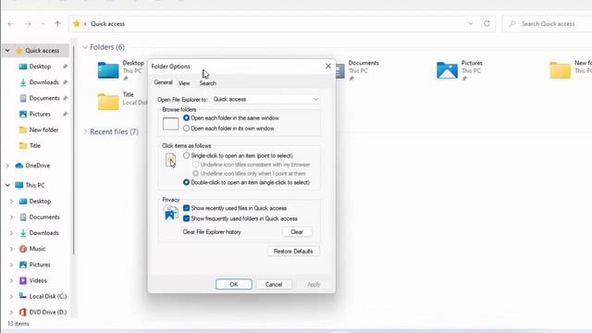The image size is (592, 333).
Task: Toggle Show recently used files checkbox
Action: point(186,208)
